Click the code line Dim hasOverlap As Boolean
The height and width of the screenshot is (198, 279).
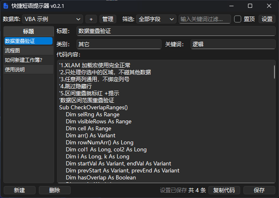click(x=101, y=177)
